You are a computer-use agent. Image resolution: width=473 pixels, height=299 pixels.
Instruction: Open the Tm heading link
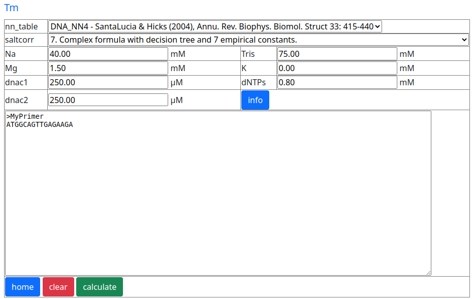(11, 8)
